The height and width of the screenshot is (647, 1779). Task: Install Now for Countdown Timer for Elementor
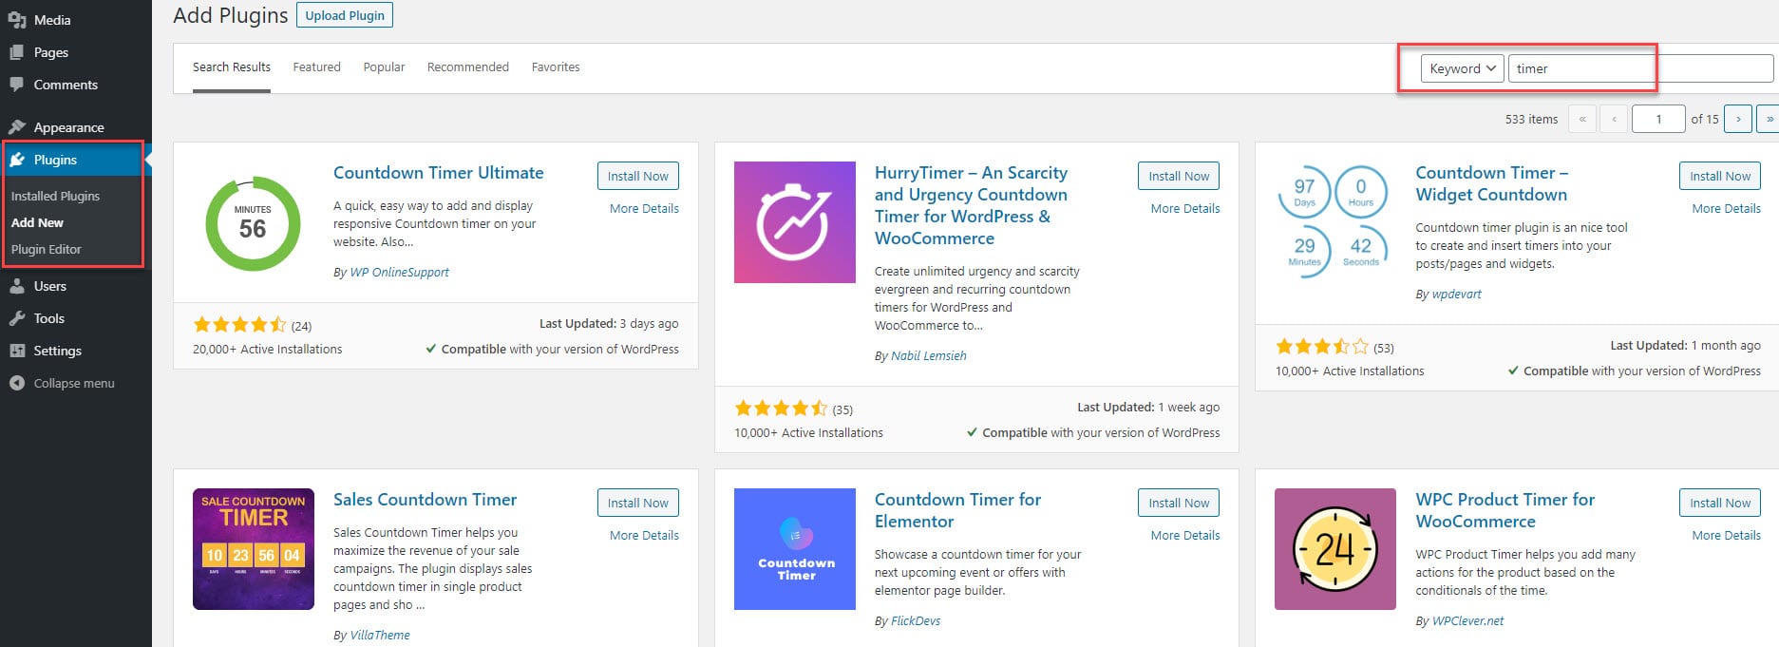pos(1179,503)
